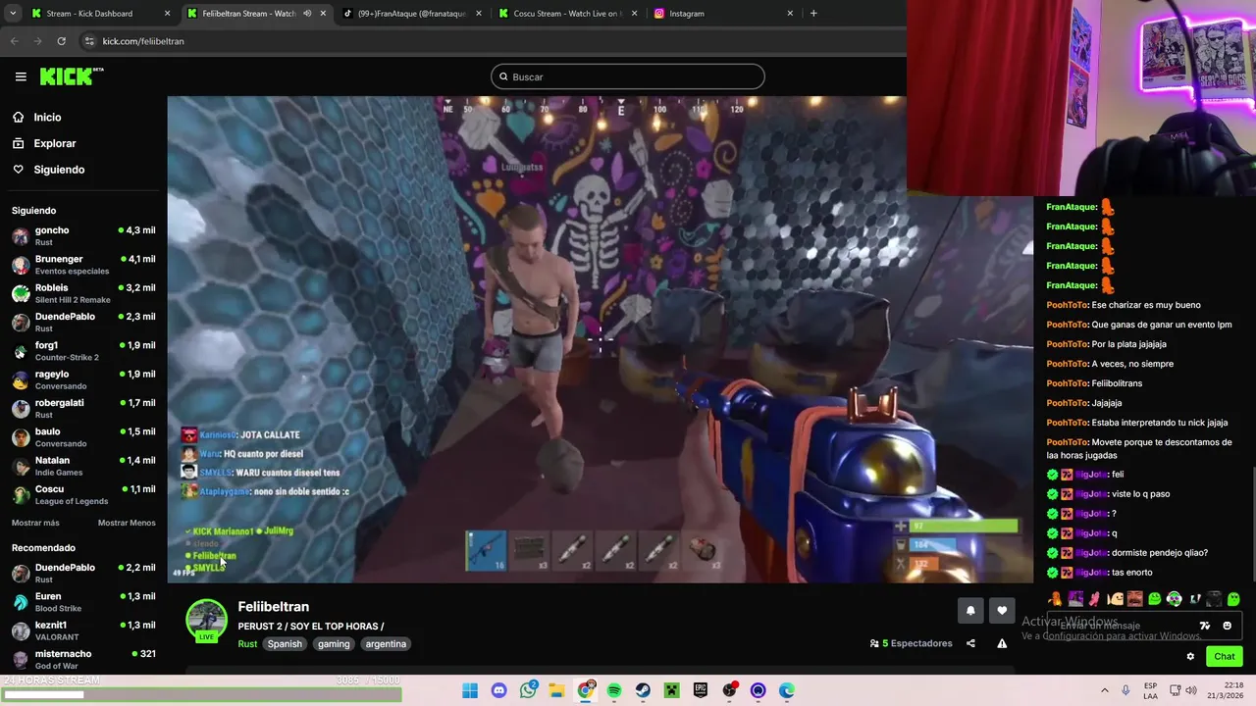Insert the Charmander emote from quick emotes
The image size is (1256, 706).
1055,599
